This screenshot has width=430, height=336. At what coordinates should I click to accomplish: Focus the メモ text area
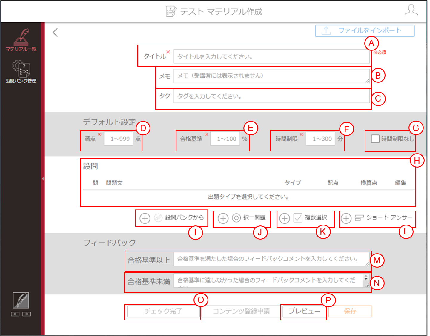tap(272, 76)
